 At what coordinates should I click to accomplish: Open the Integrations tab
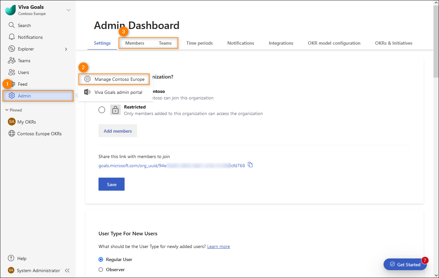coord(281,43)
